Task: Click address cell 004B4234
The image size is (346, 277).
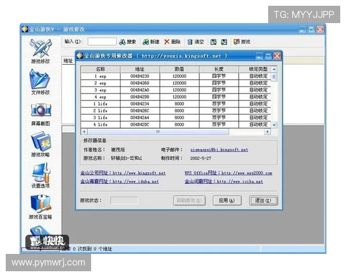Action: click(140, 104)
